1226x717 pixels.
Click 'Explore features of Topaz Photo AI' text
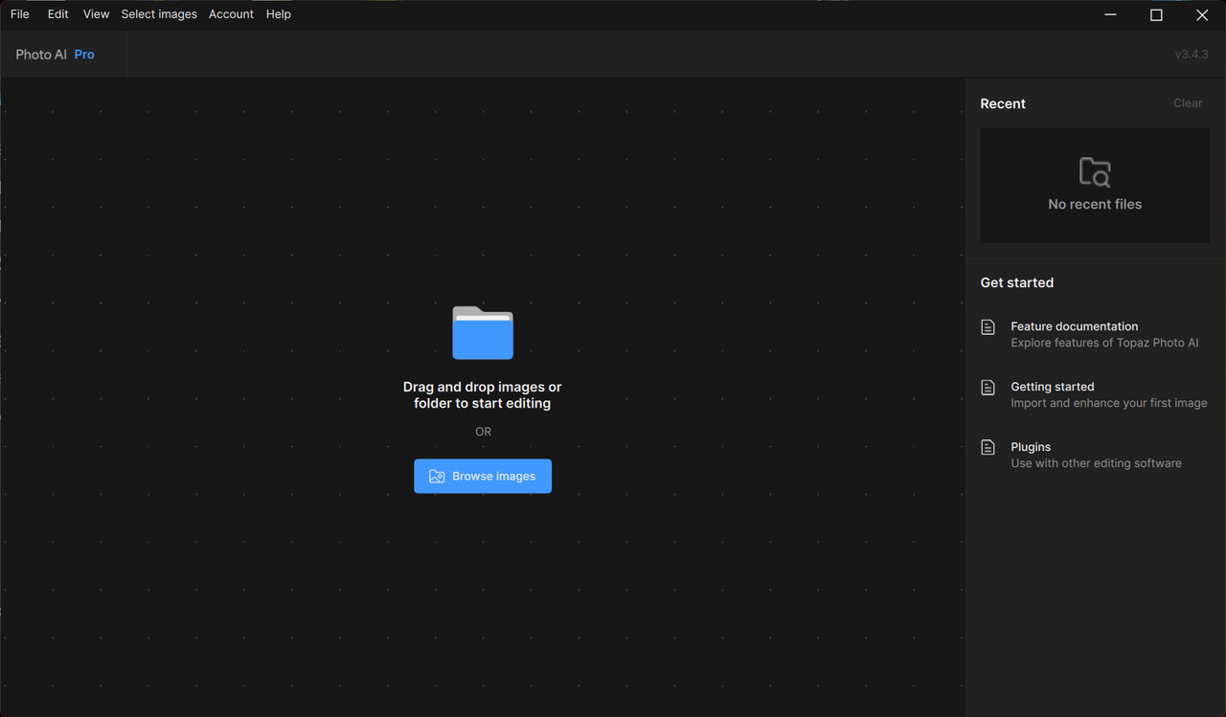[1104, 343]
